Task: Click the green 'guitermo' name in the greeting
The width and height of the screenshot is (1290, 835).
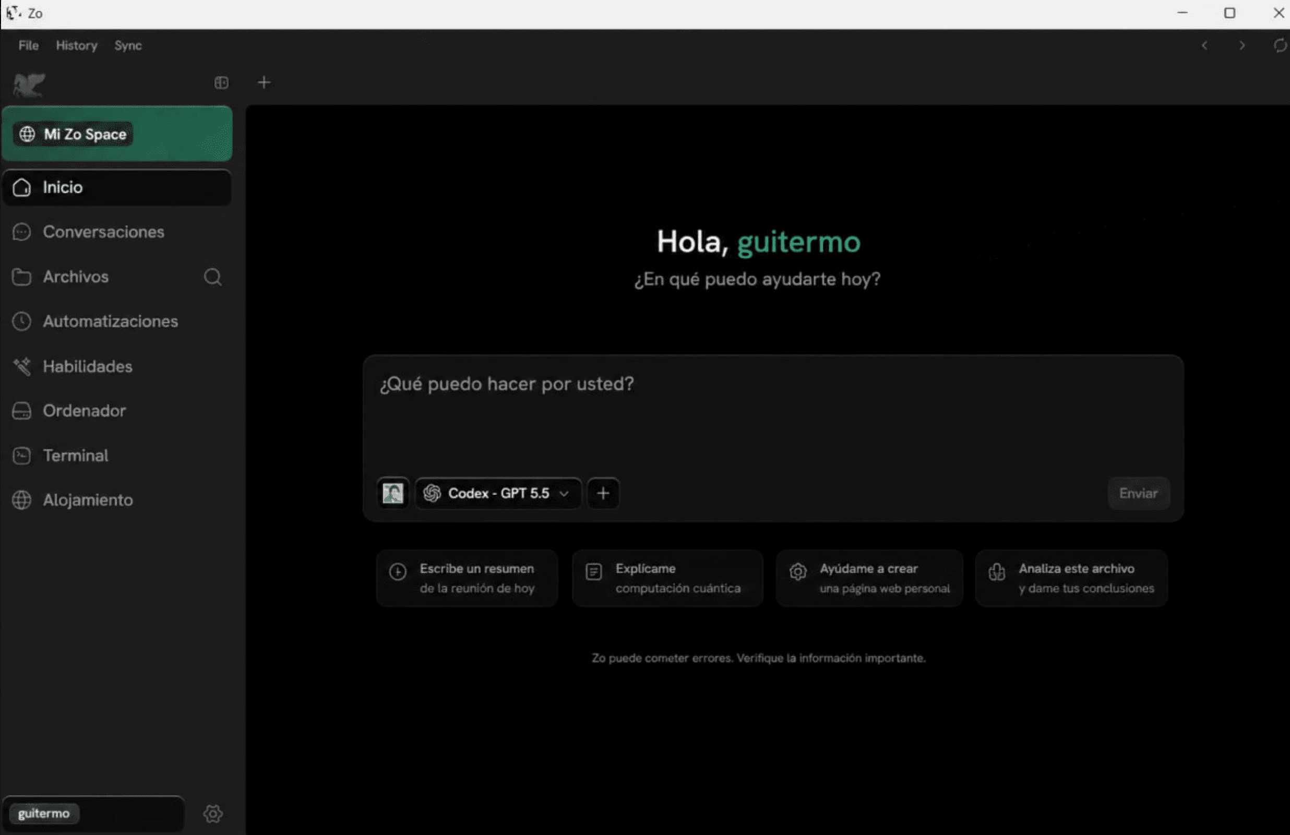Action: 798,242
